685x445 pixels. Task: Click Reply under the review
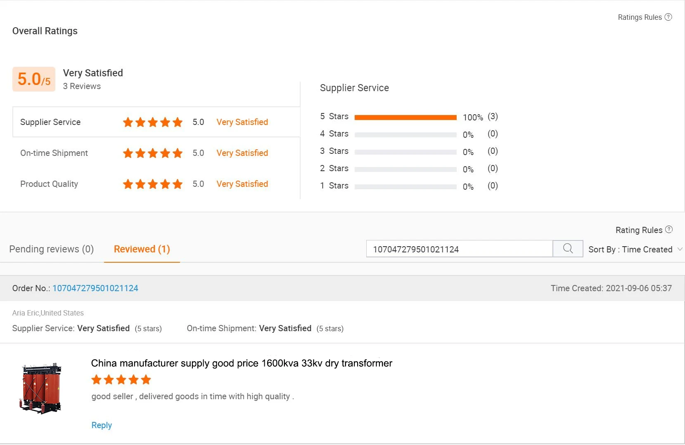(102, 425)
